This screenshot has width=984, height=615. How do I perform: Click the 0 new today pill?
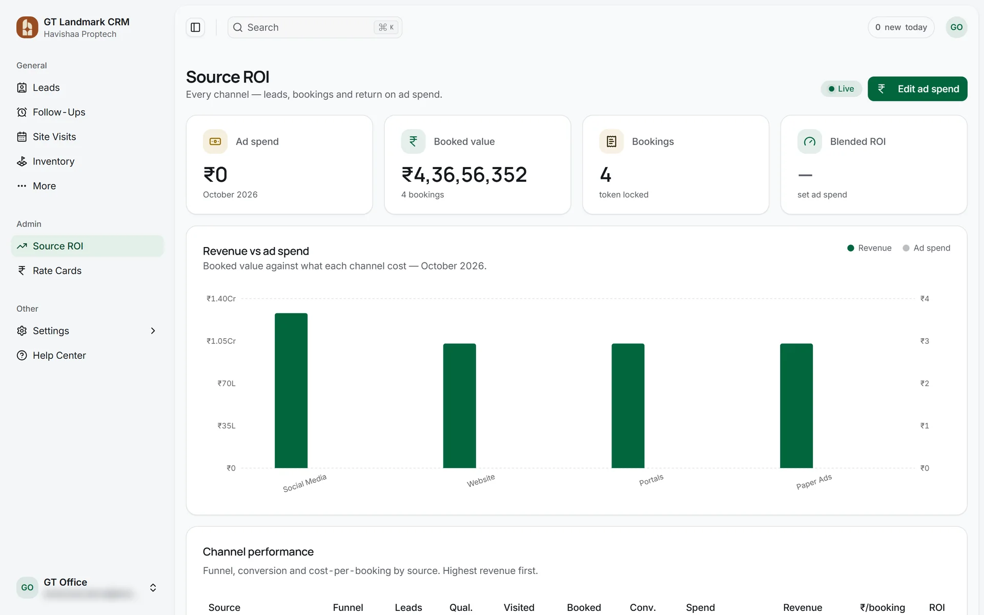click(x=901, y=27)
